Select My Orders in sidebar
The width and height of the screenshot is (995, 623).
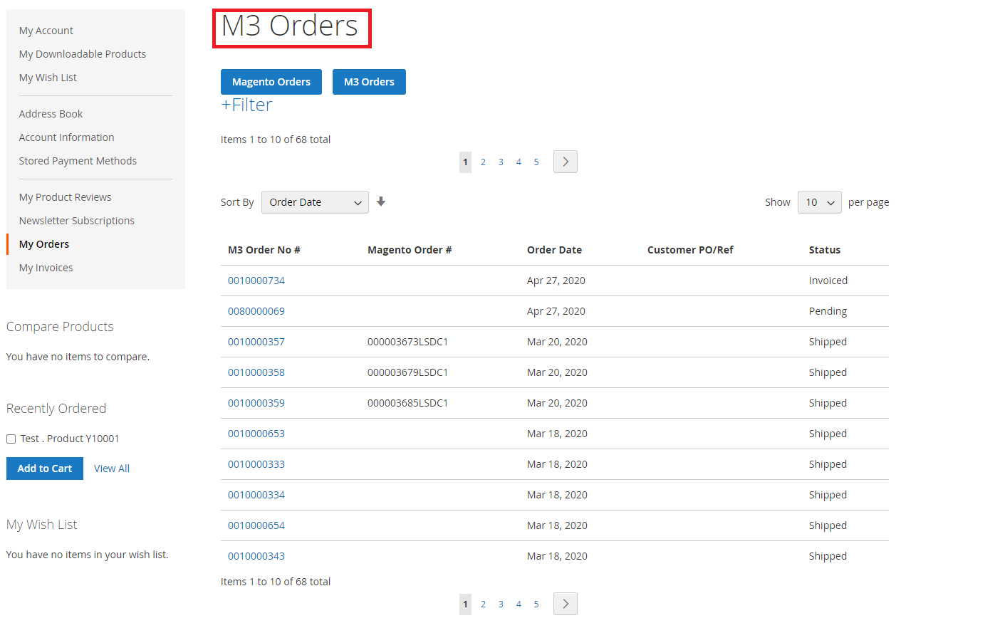pos(44,244)
